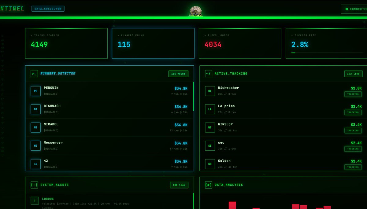Open the TOKENS_SCANNED stat card
The width and height of the screenshot is (367, 209).
click(66, 43)
